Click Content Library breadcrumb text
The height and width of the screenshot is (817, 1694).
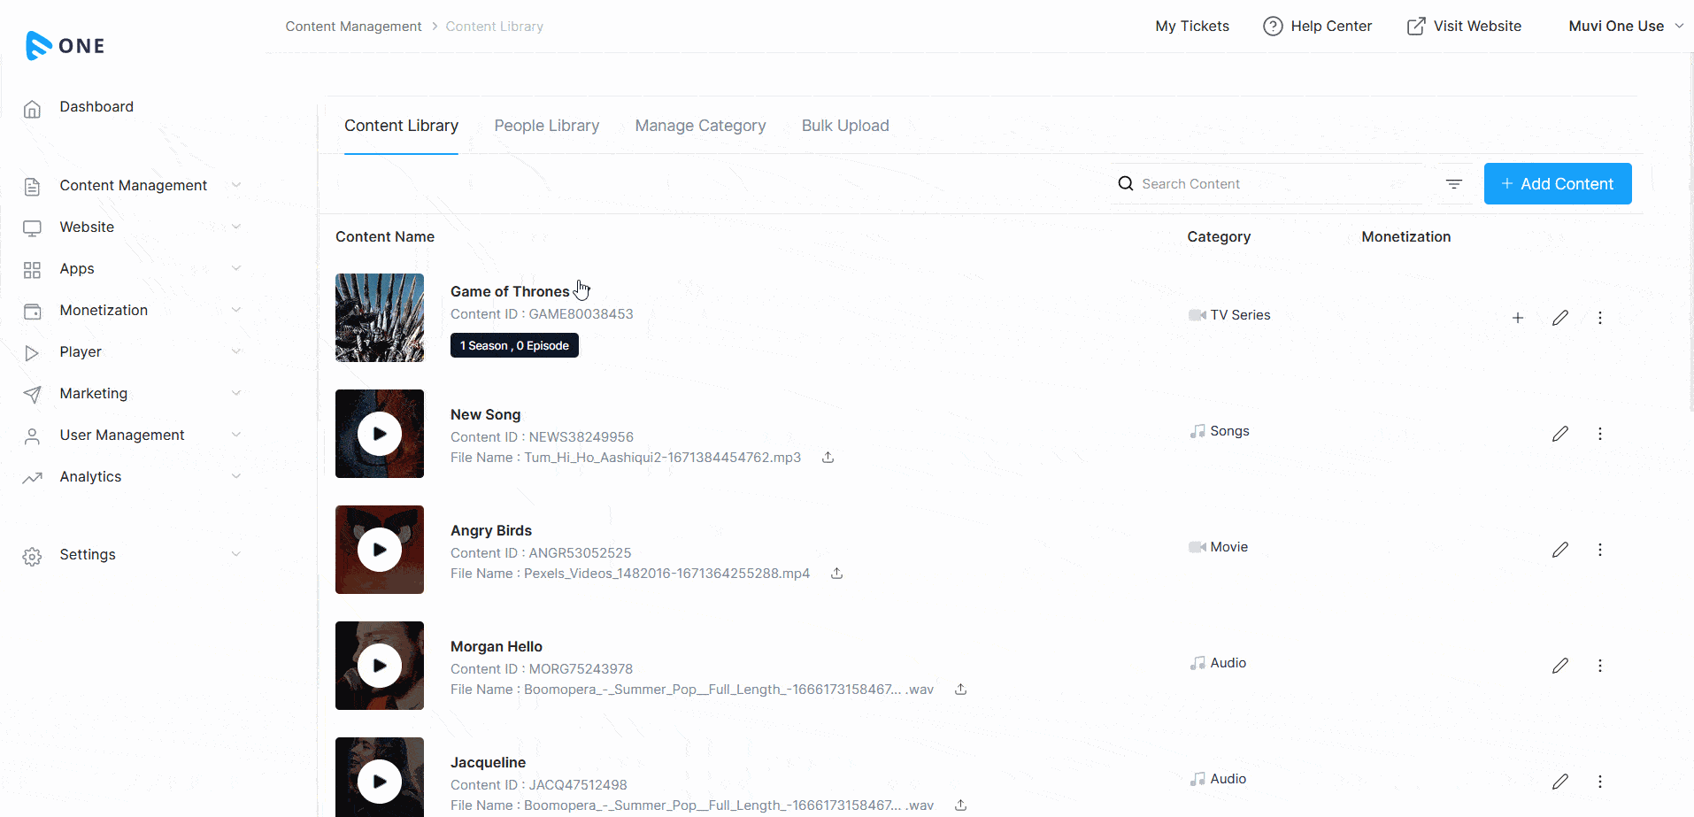(x=495, y=27)
